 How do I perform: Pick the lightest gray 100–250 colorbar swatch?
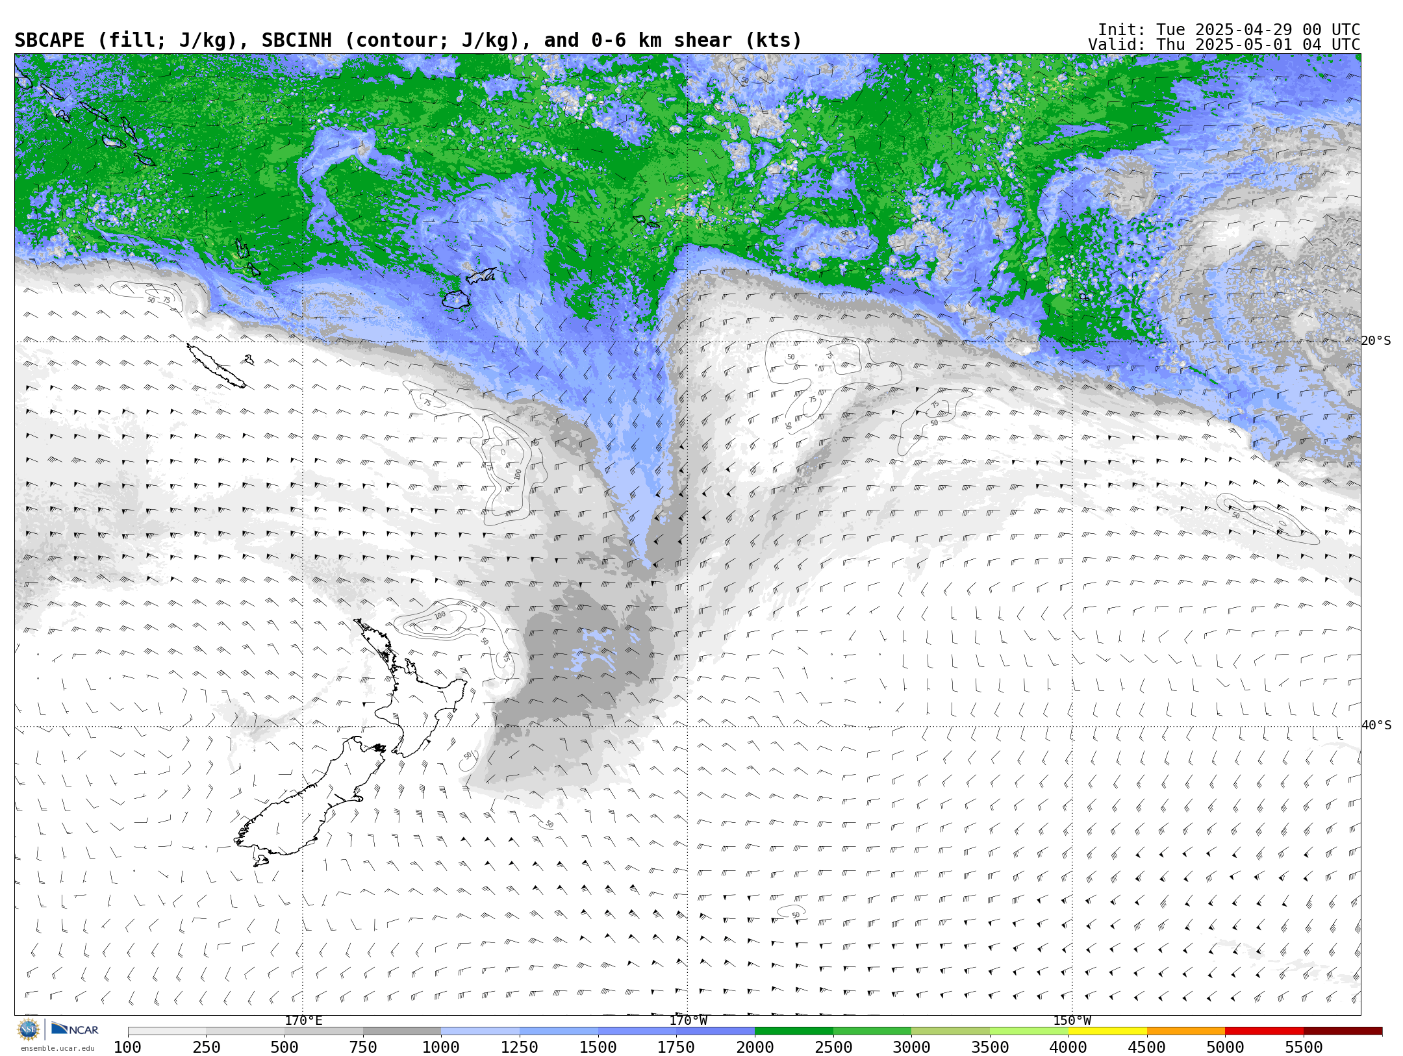[167, 1031]
